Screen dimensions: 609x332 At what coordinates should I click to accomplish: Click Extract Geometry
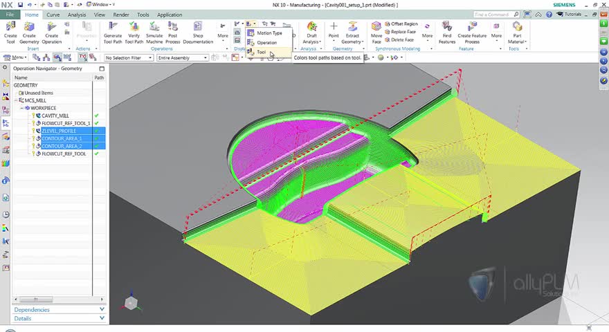pyautogui.click(x=352, y=33)
